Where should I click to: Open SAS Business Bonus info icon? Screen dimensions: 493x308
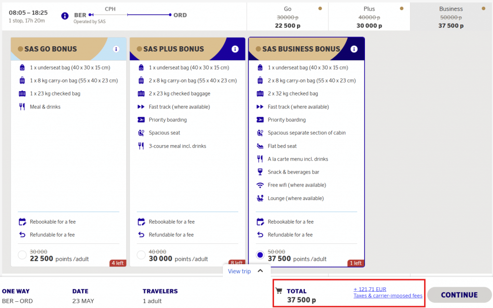354,49
